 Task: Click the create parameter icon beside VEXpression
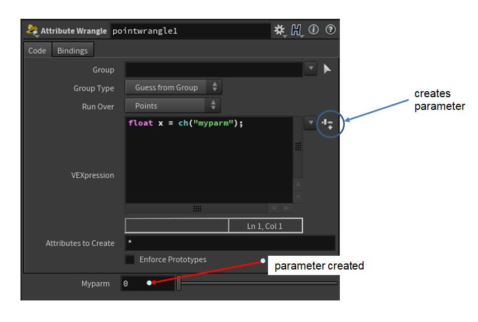click(x=327, y=124)
